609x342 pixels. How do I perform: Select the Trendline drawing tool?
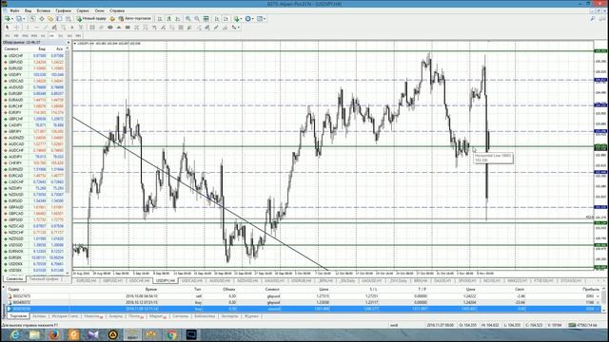[x=46, y=28]
